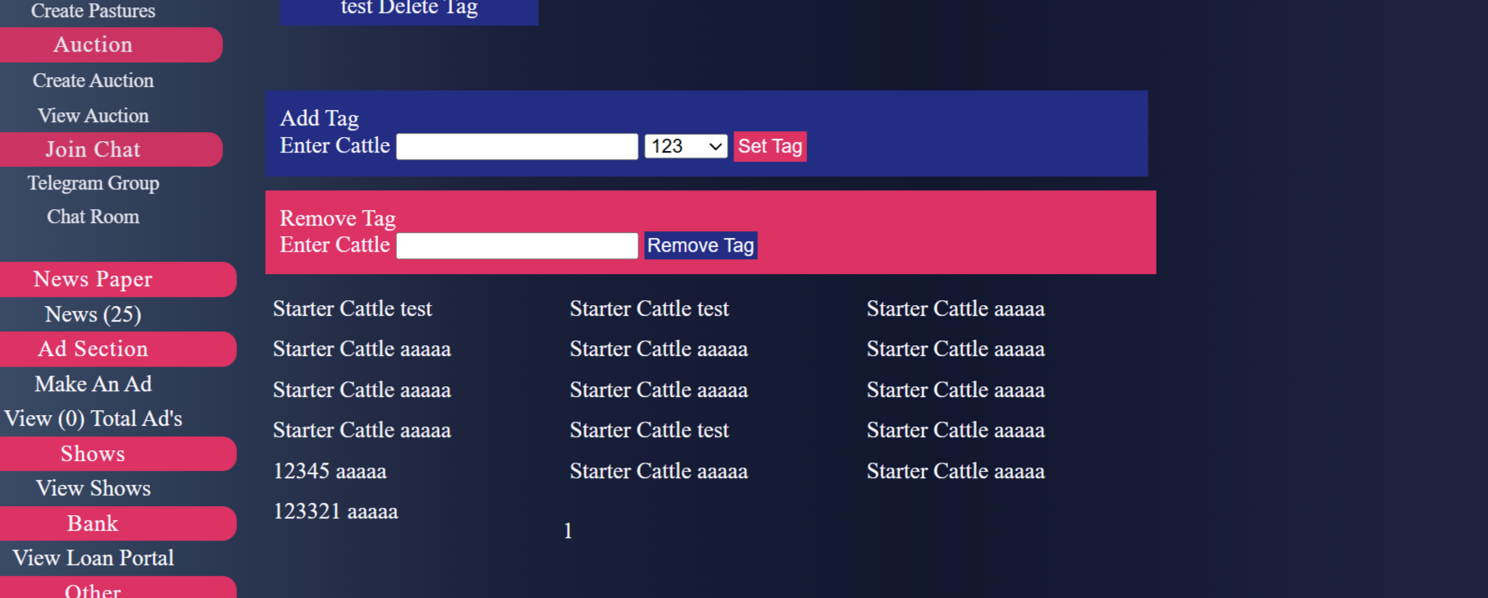Select Make An Ad link
Viewport: 1488px width, 598px height.
pyautogui.click(x=93, y=384)
